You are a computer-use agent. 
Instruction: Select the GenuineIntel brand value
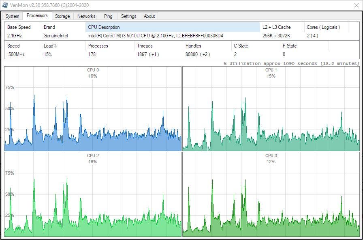(x=56, y=36)
